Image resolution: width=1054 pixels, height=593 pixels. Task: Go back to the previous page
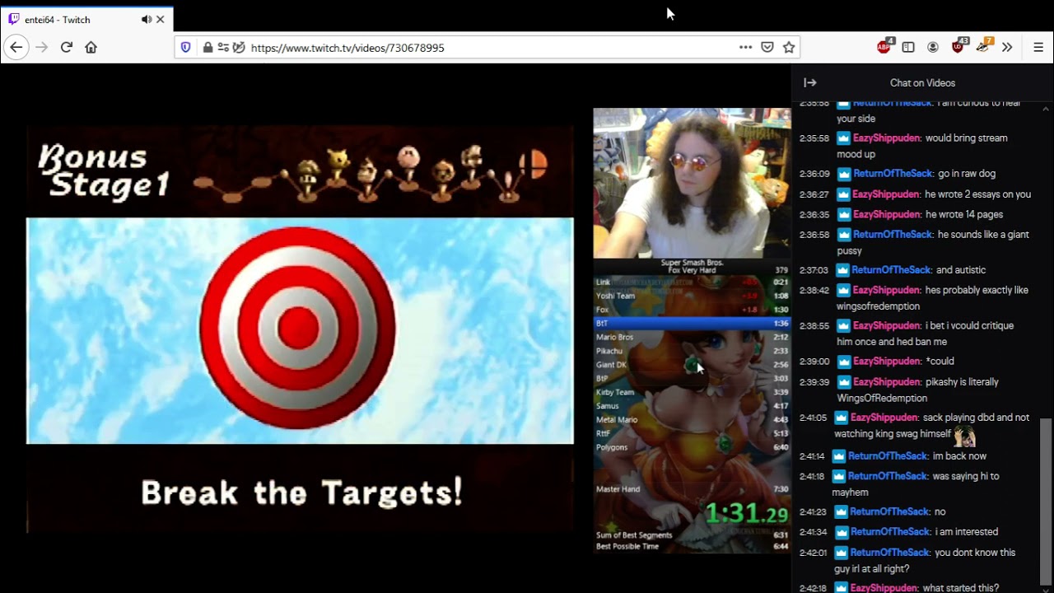click(16, 48)
